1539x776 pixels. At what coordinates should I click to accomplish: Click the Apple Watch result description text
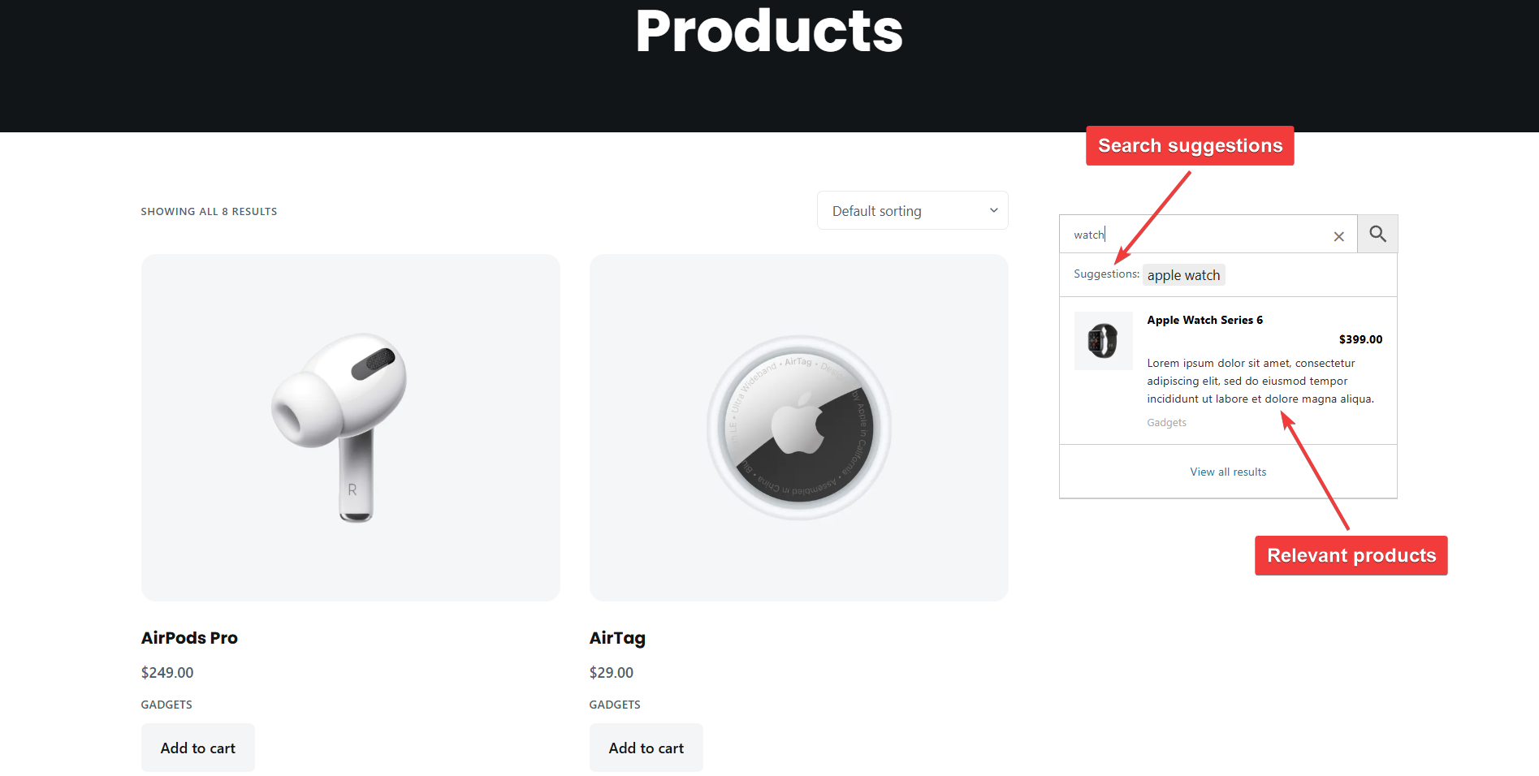[x=1259, y=381]
